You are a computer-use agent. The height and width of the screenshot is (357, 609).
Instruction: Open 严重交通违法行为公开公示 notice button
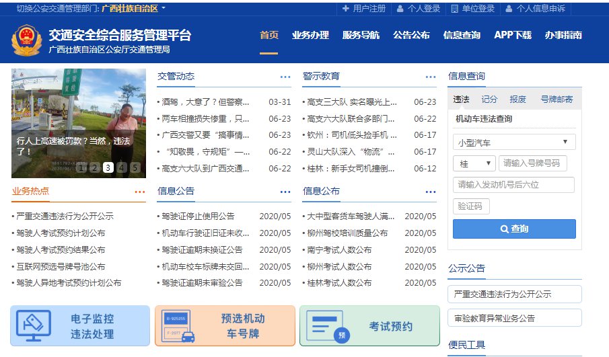pyautogui.click(x=514, y=294)
